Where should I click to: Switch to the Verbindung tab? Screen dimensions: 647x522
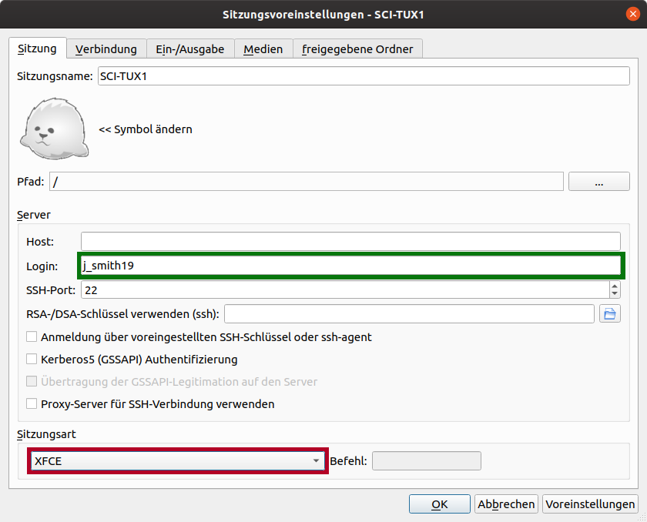(x=106, y=49)
